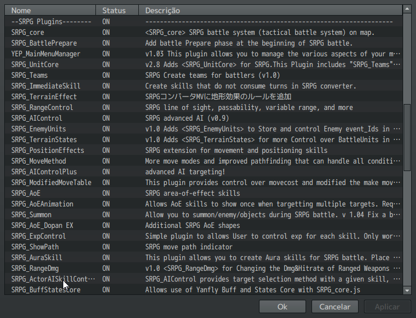Select the SRPG_AoE_Dopan EX plugin row

pyautogui.click(x=204, y=225)
